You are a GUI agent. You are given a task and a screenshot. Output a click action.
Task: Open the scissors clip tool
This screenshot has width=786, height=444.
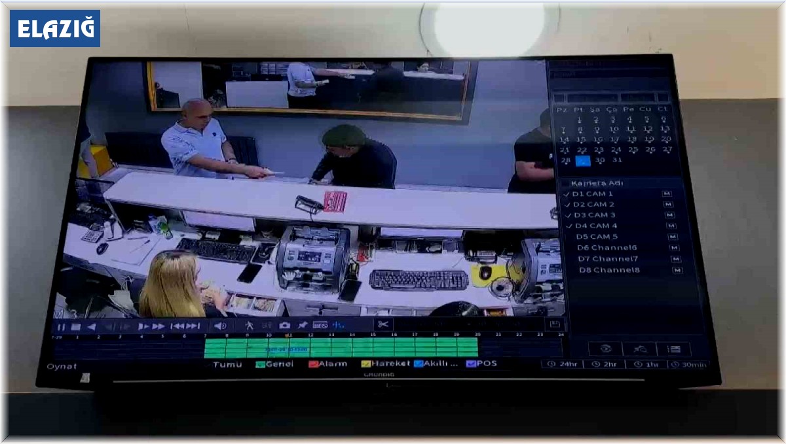tap(383, 324)
